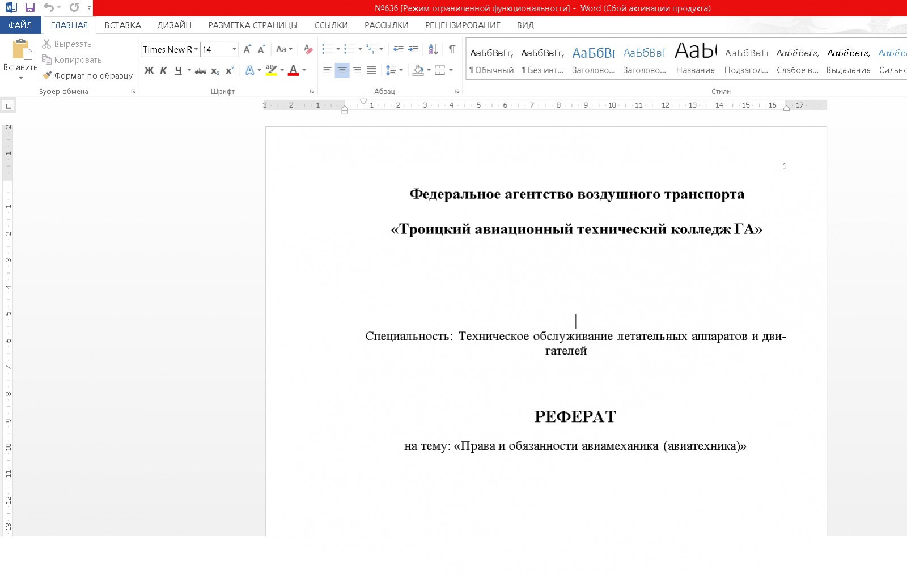Increase the paragraph indent

[x=413, y=50]
